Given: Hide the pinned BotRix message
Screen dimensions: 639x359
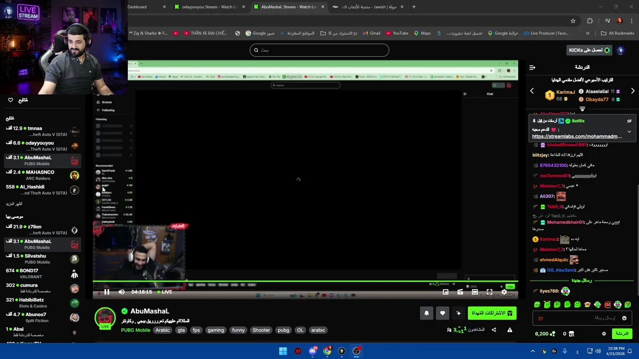Looking at the screenshot, I should (629, 121).
